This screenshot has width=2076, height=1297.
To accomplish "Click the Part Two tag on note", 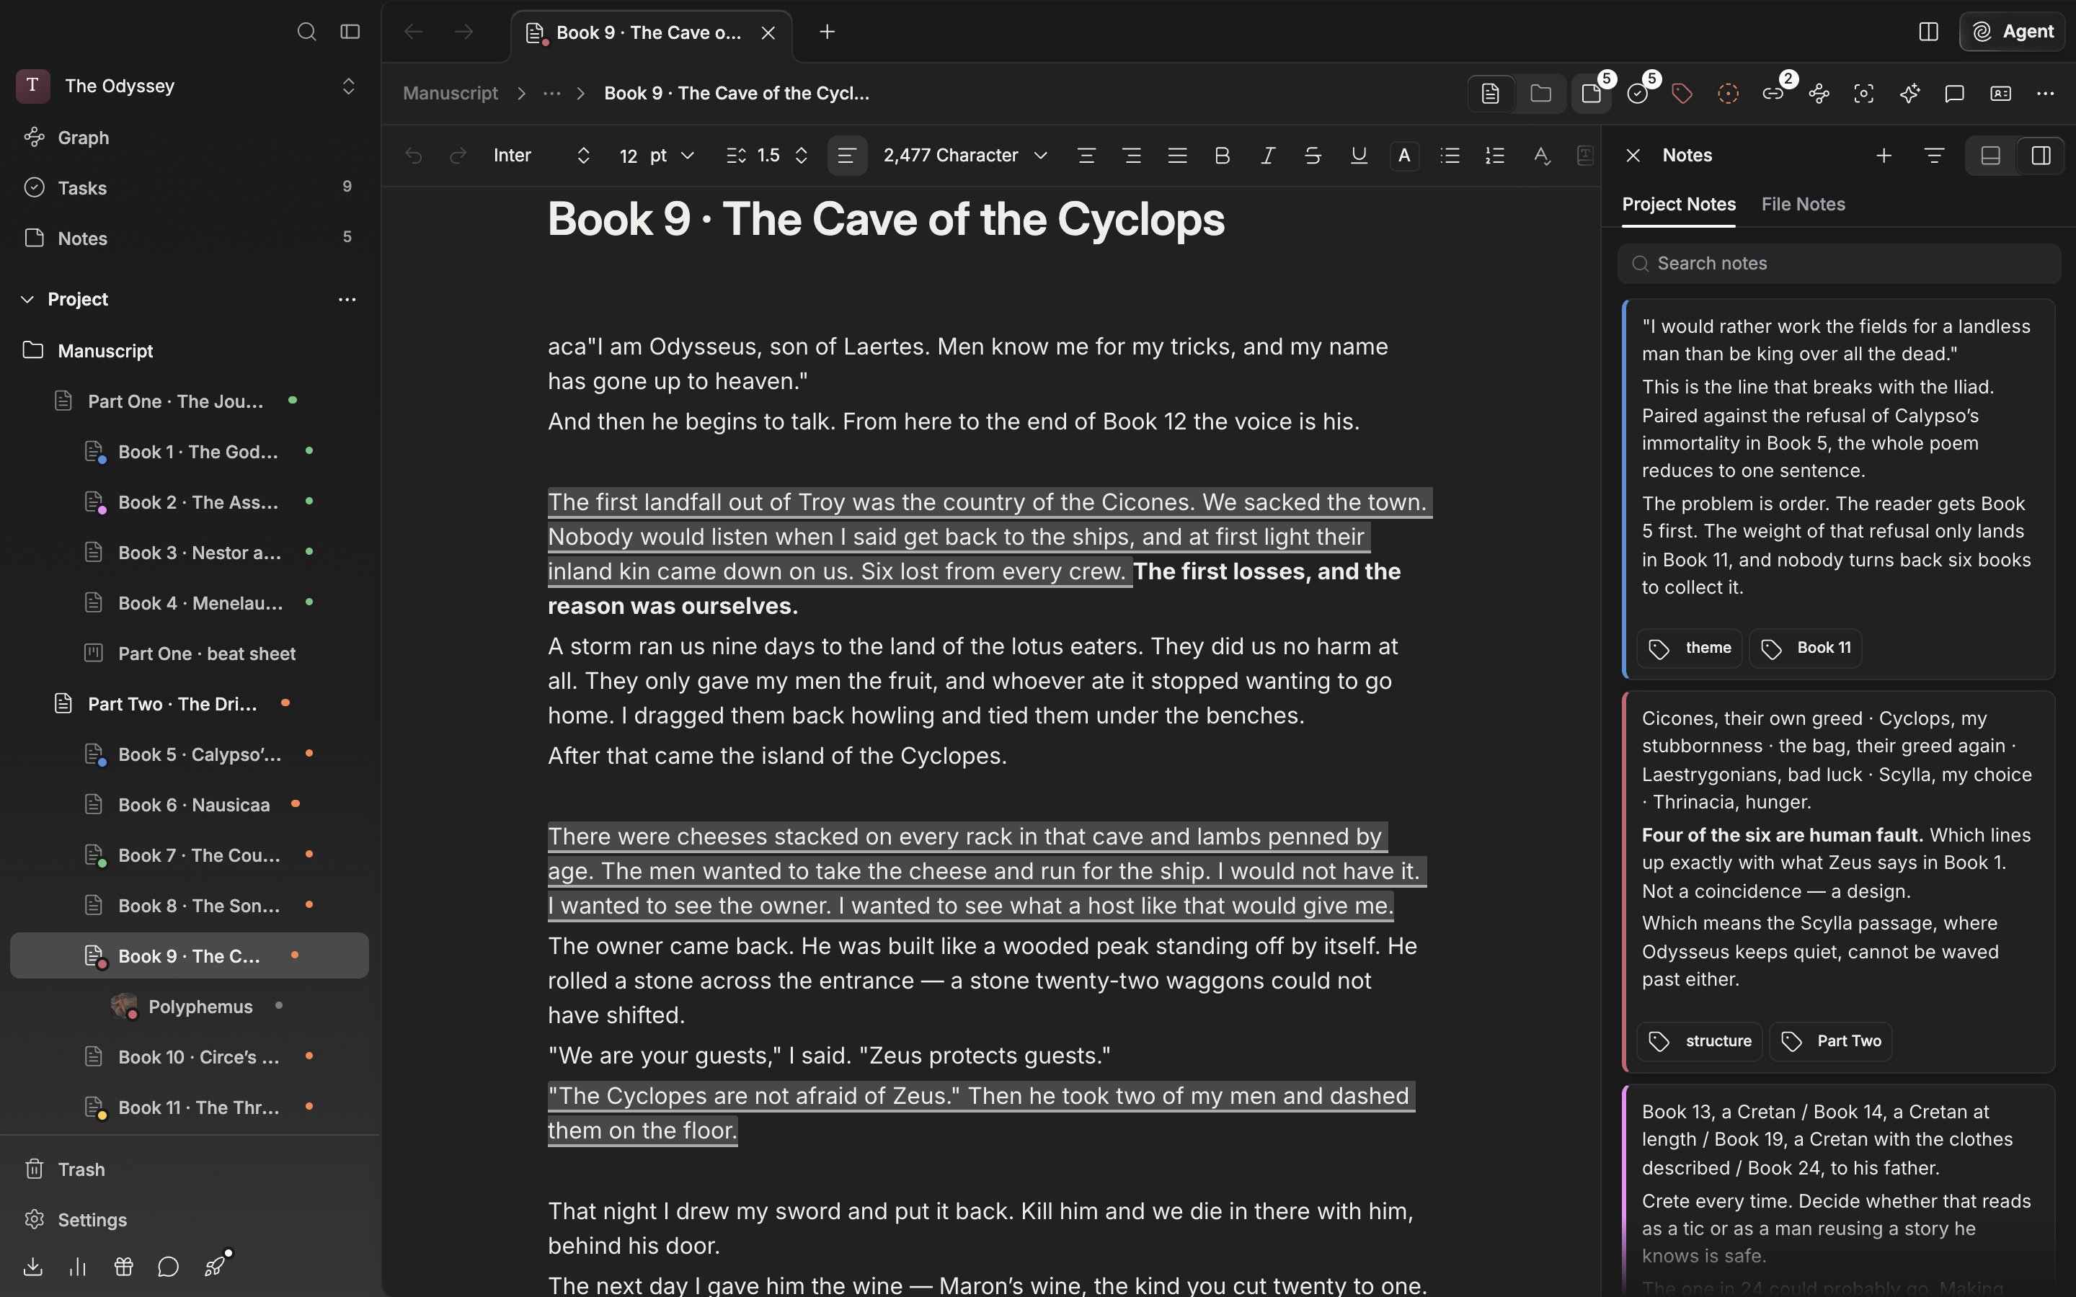I will (1831, 1040).
